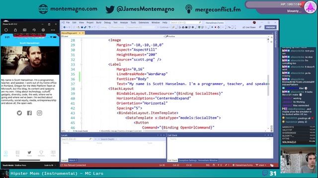Open the Project menu
Viewport: 318px width, 178px height.
pyautogui.click(x=90, y=23)
